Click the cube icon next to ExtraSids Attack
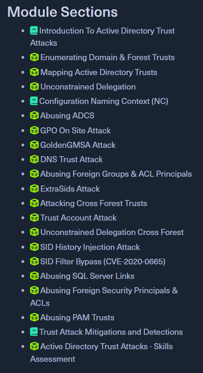203x373 pixels. point(34,189)
